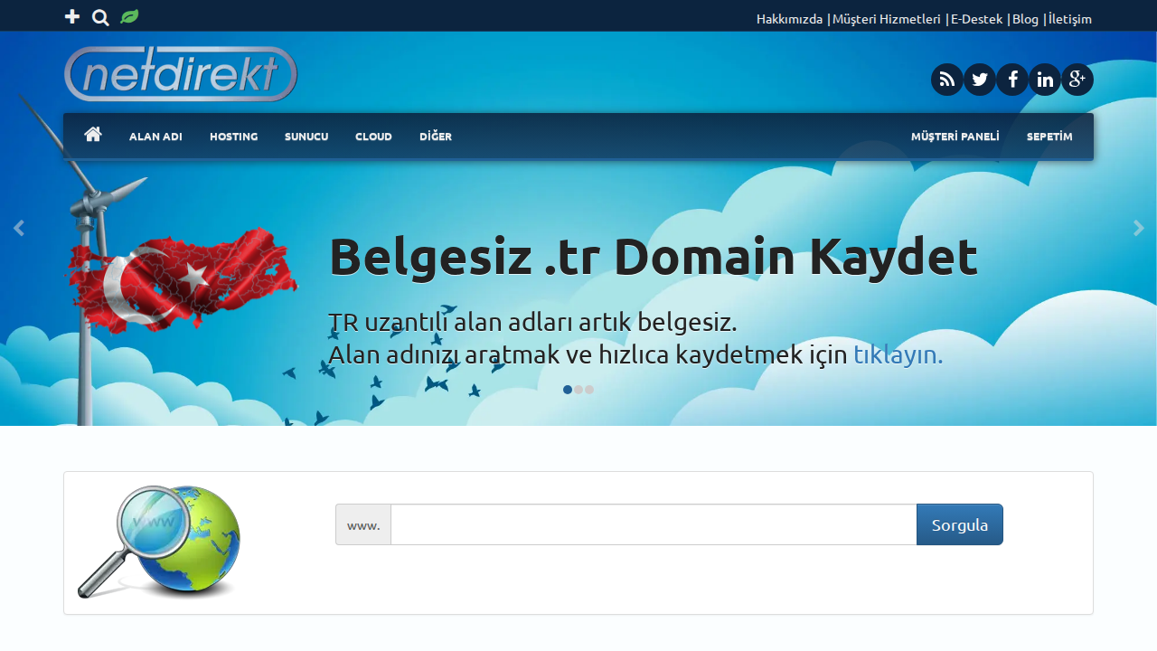
Task: Click the green leaf icon
Action: click(129, 16)
